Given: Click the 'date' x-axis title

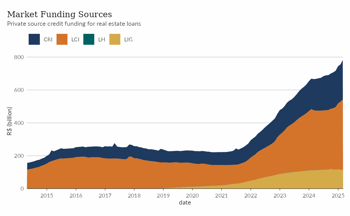Looking at the screenshot, I should (185, 202).
